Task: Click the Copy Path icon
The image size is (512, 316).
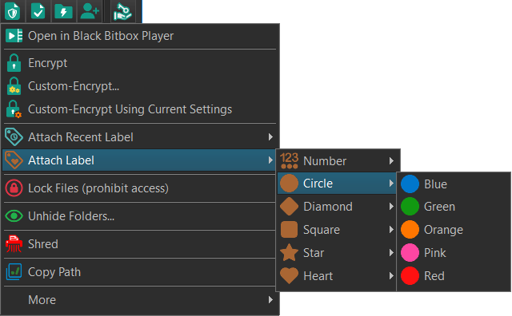Action: [x=14, y=271]
